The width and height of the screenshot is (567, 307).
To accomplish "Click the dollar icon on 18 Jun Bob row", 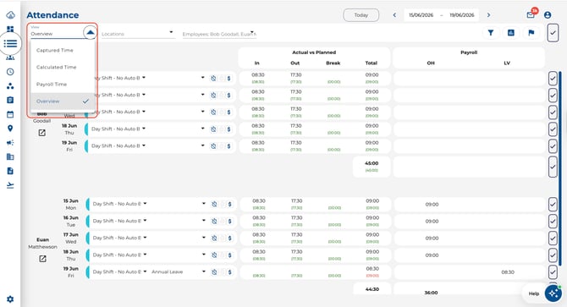I will [228, 129].
